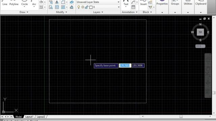Image resolution: width=216 pixels, height=121 pixels.
Task: Click the W compass direction on ViewCube
Action: (192, 32)
